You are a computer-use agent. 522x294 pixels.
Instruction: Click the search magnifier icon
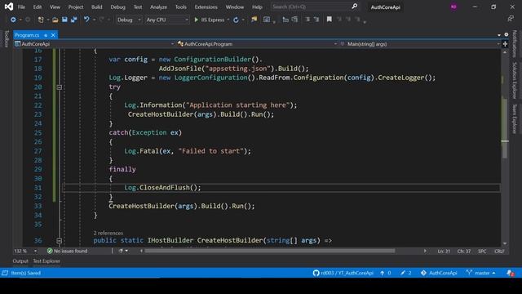pos(355,7)
